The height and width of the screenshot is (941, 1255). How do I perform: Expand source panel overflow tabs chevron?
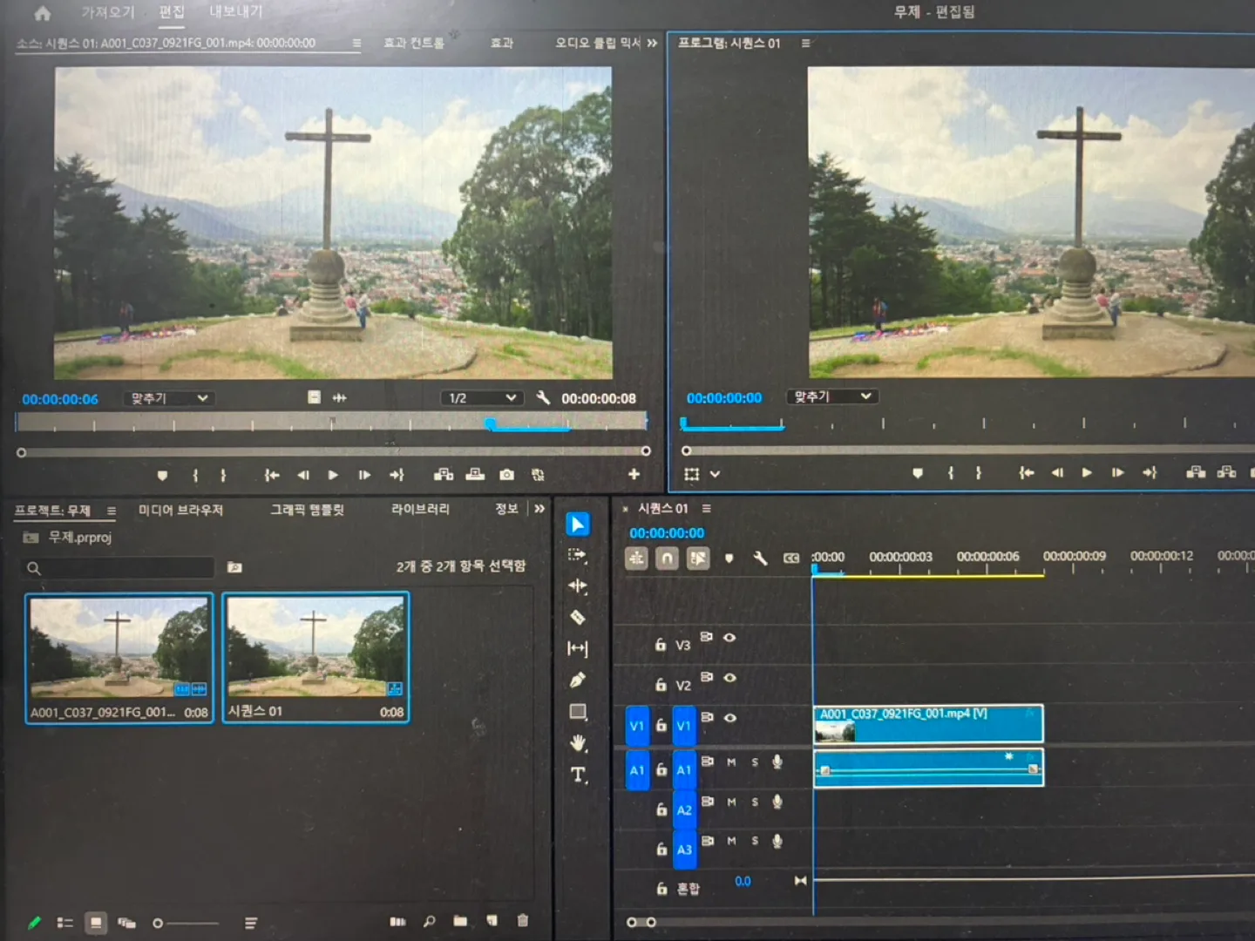(x=652, y=43)
